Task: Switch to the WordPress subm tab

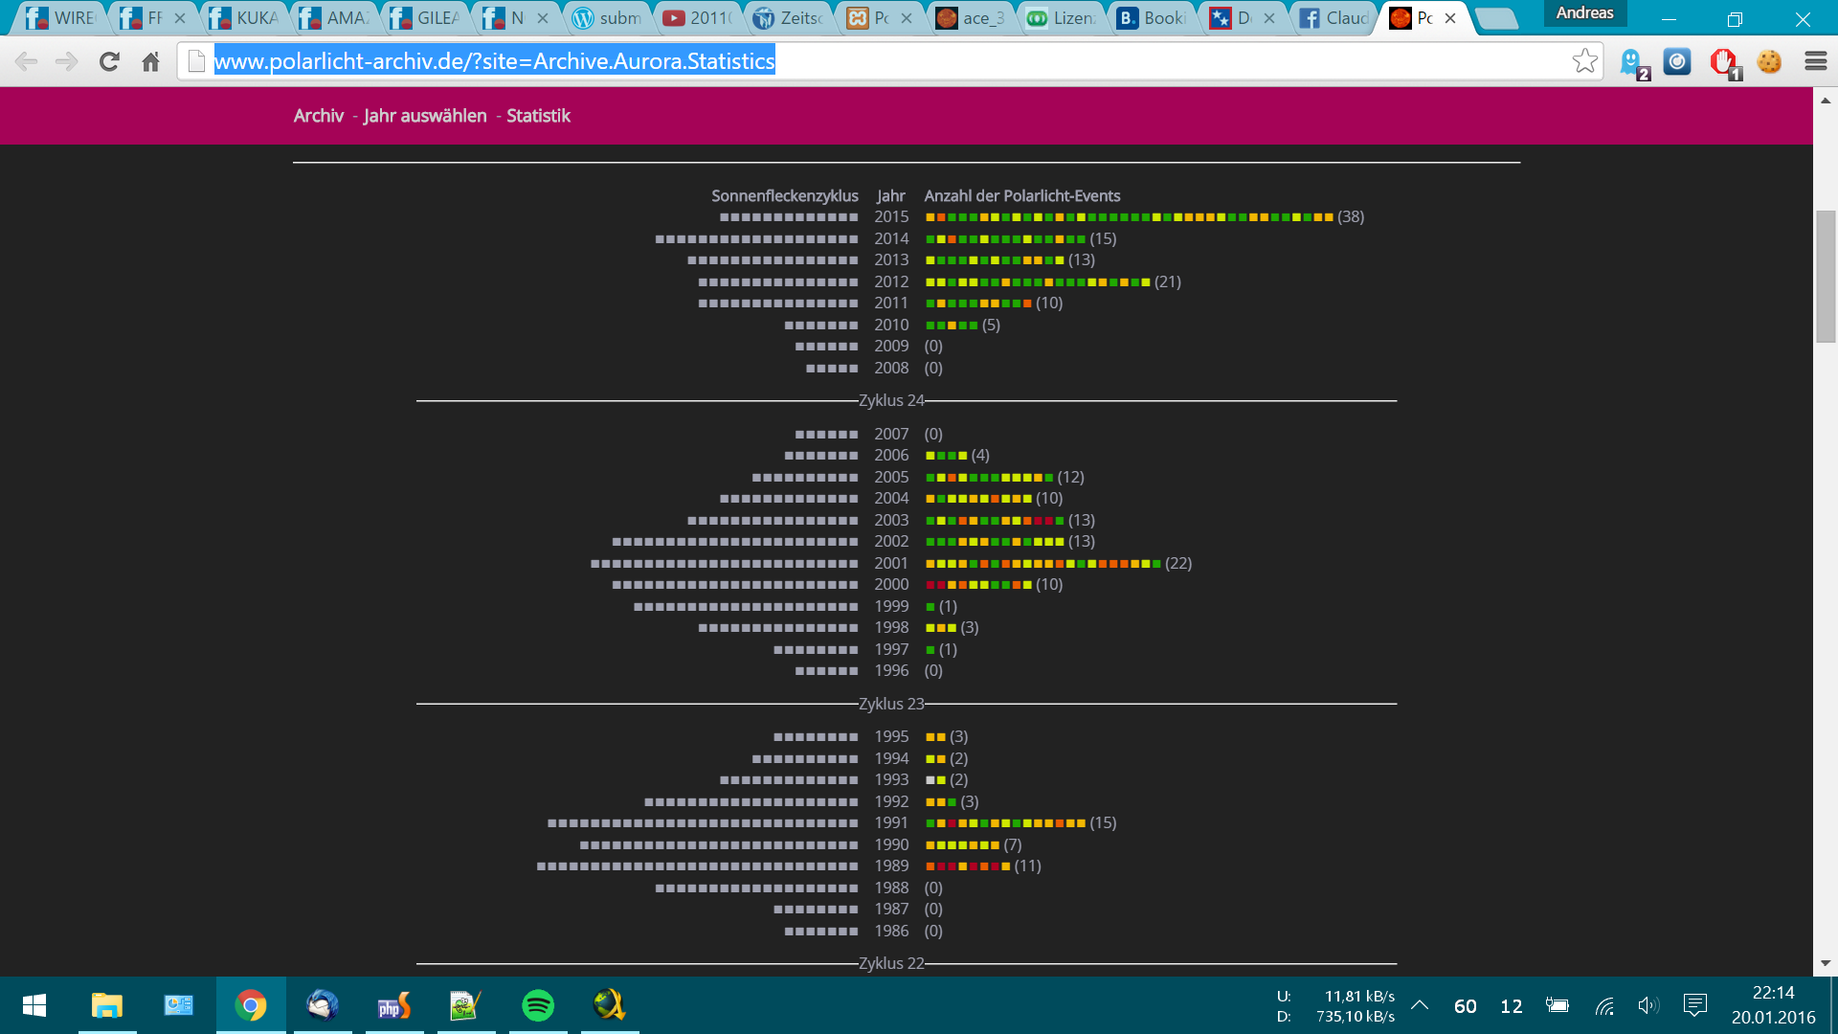Action: [609, 18]
